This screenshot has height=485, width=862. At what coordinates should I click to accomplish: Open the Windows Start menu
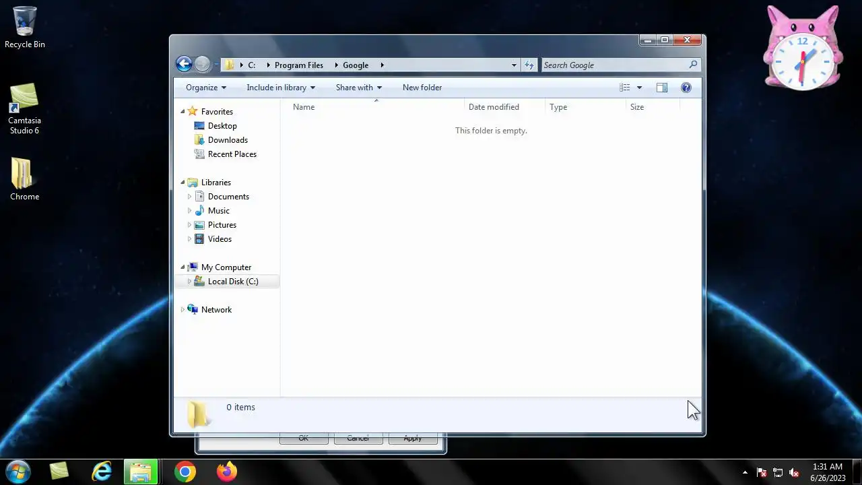[18, 472]
